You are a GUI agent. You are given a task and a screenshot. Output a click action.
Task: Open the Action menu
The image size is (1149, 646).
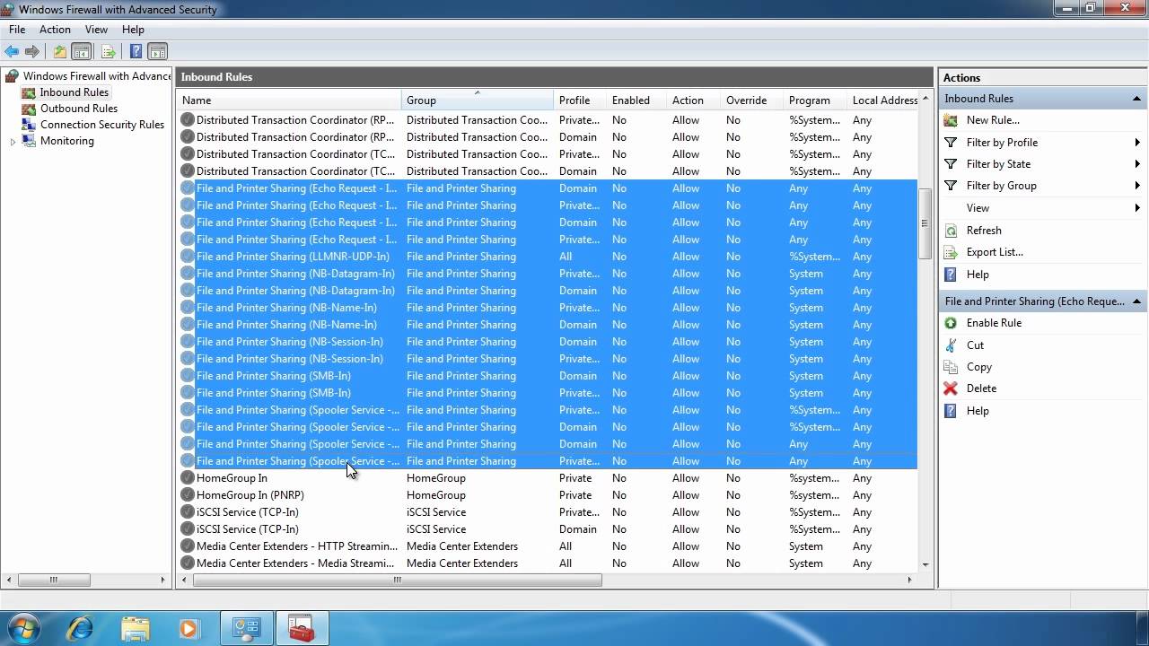55,30
